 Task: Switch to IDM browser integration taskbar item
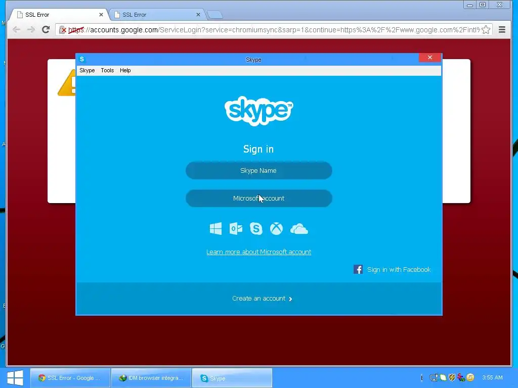[151, 378]
